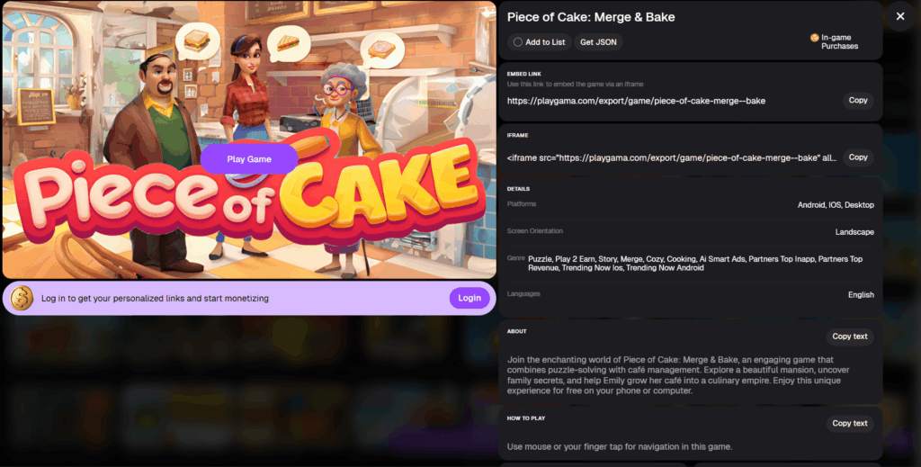Click the In-game Purchases coin icon
921x467 pixels.
(814, 38)
